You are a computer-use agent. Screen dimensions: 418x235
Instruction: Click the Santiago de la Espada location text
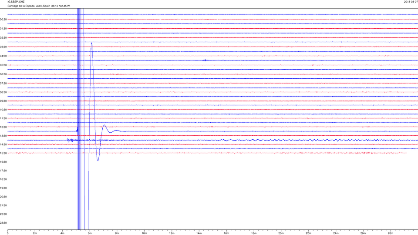[x=39, y=6]
